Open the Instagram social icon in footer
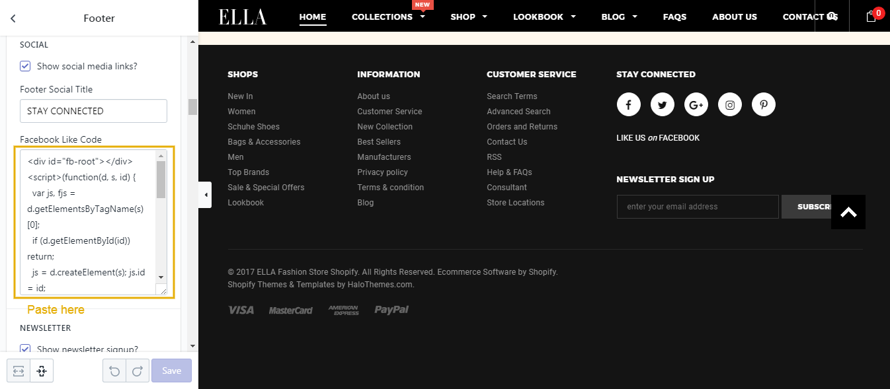 (x=730, y=104)
